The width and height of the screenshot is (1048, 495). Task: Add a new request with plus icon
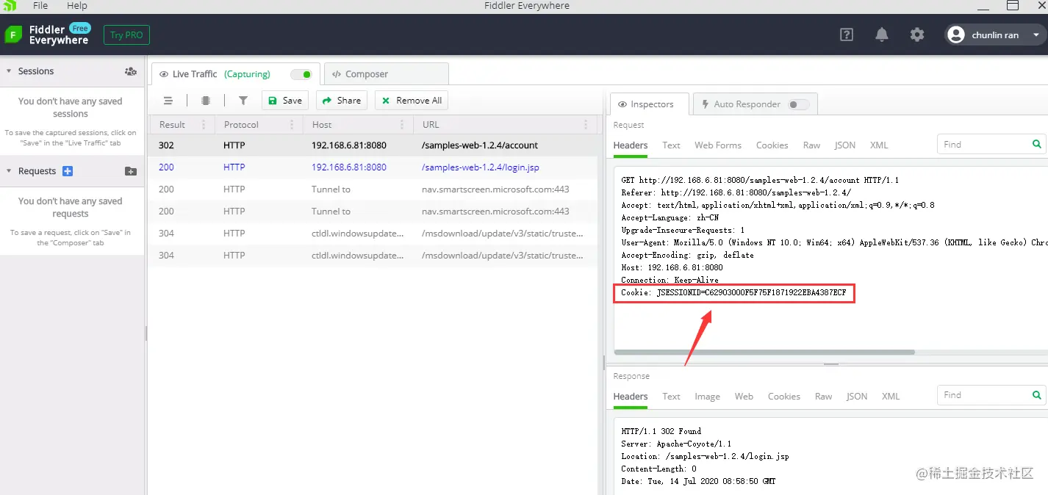tap(68, 171)
